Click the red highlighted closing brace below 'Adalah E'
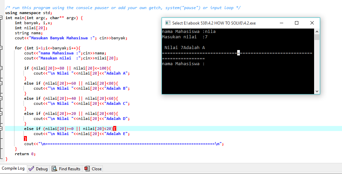The width and height of the screenshot is (342, 174). (x=25, y=139)
